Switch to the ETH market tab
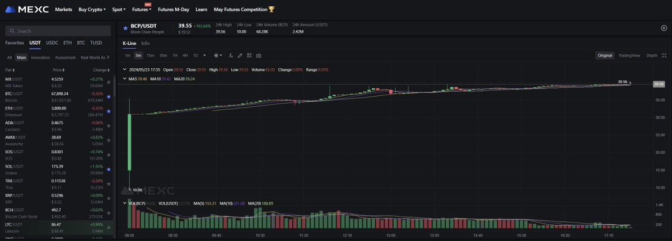Viewport: 672px width, 241px height. (68, 42)
